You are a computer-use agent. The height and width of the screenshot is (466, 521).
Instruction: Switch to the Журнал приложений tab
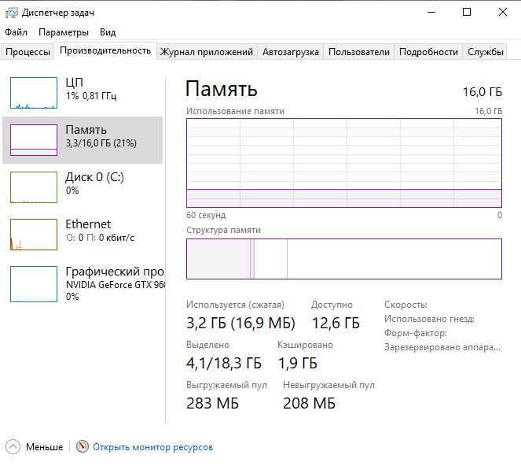pos(207,52)
